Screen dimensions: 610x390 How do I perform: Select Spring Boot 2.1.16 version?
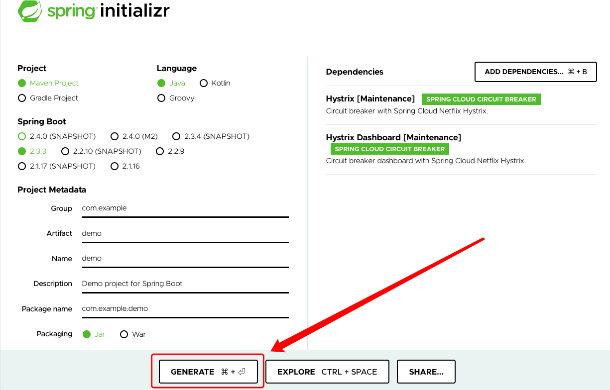(x=125, y=166)
